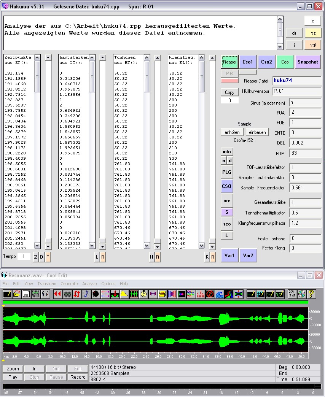The width and height of the screenshot is (325, 397).
Task: Click the PLG button
Action: point(227,172)
